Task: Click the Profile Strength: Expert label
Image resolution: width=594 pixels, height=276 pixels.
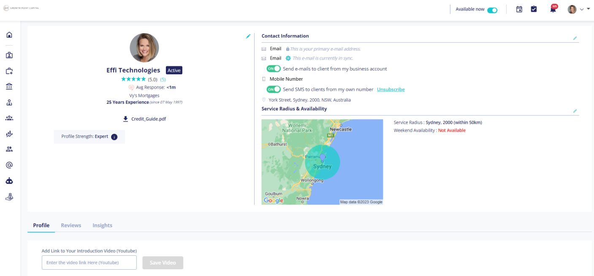Action: 85,137
